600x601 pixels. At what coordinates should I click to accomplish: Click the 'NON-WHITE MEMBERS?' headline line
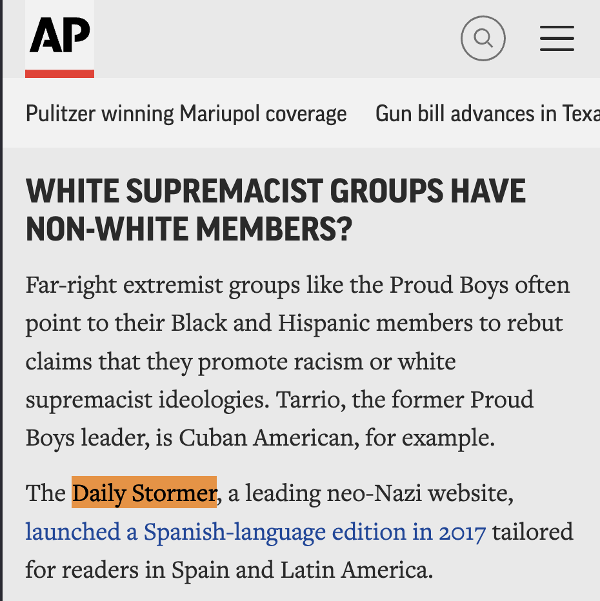click(189, 230)
